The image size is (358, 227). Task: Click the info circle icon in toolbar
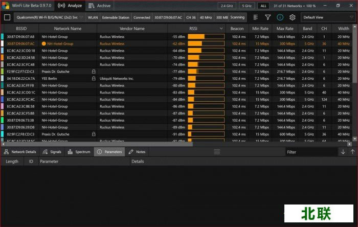tap(280, 17)
